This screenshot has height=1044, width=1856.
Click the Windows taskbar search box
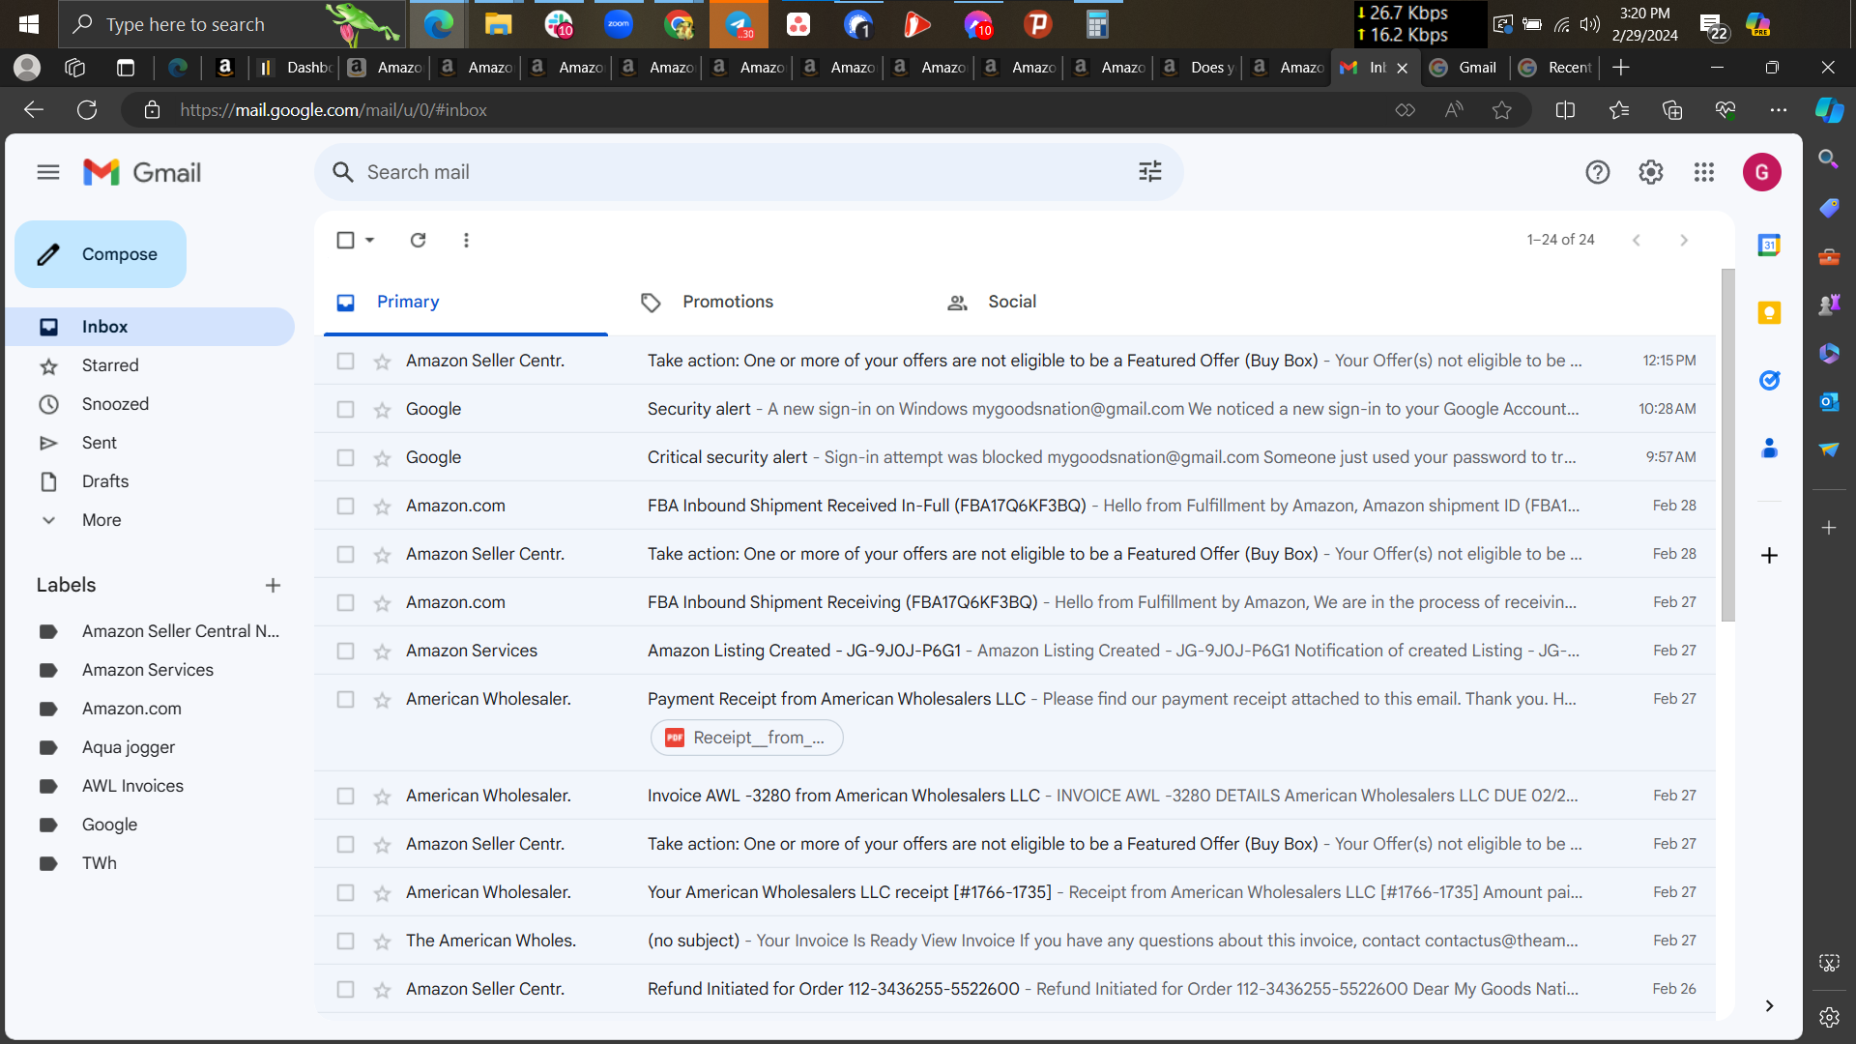232,24
